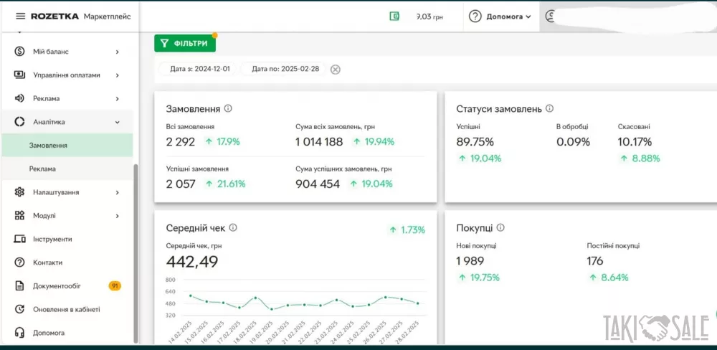Click info icon next to Замовлення title

pos(228,109)
